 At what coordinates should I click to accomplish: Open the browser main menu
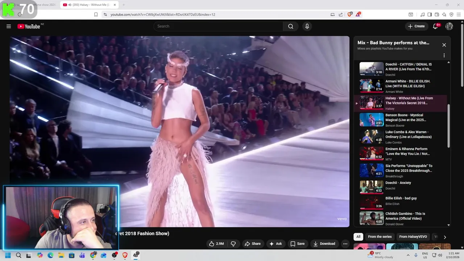459,14
